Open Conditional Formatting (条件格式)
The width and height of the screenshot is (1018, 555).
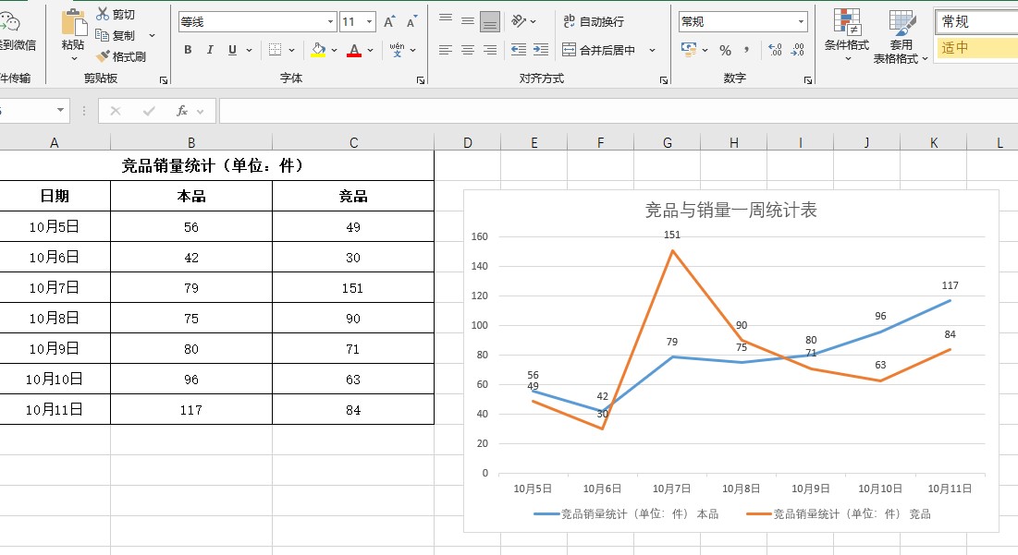pyautogui.click(x=846, y=37)
